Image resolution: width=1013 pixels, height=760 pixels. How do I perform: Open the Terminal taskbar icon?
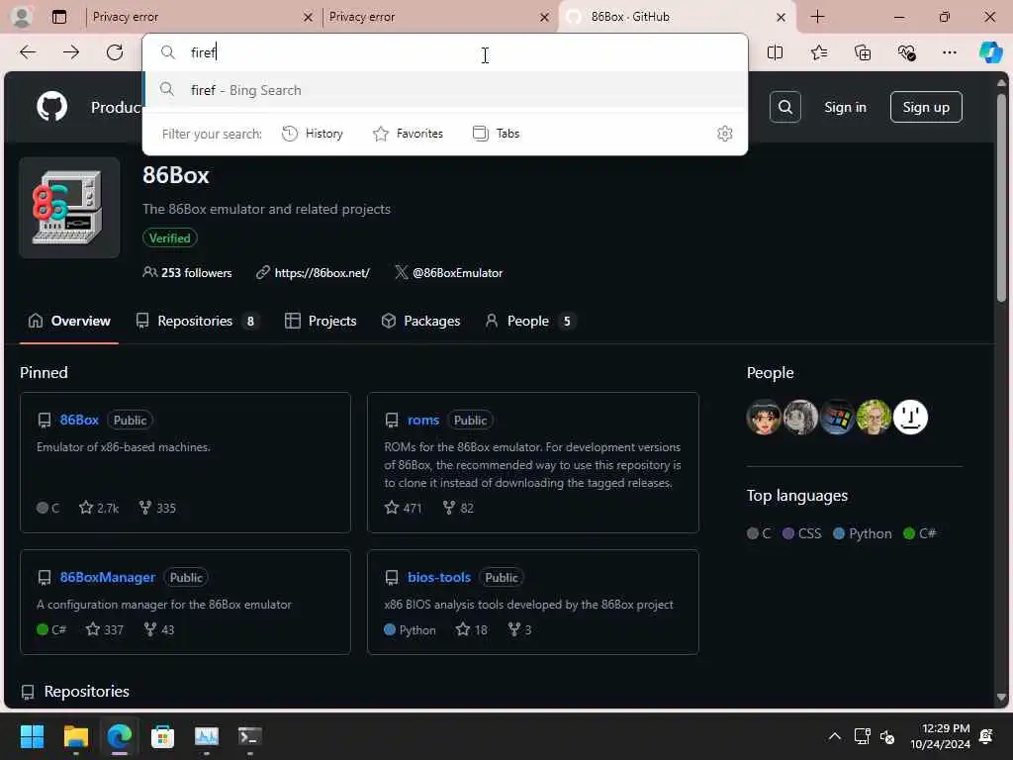(250, 736)
